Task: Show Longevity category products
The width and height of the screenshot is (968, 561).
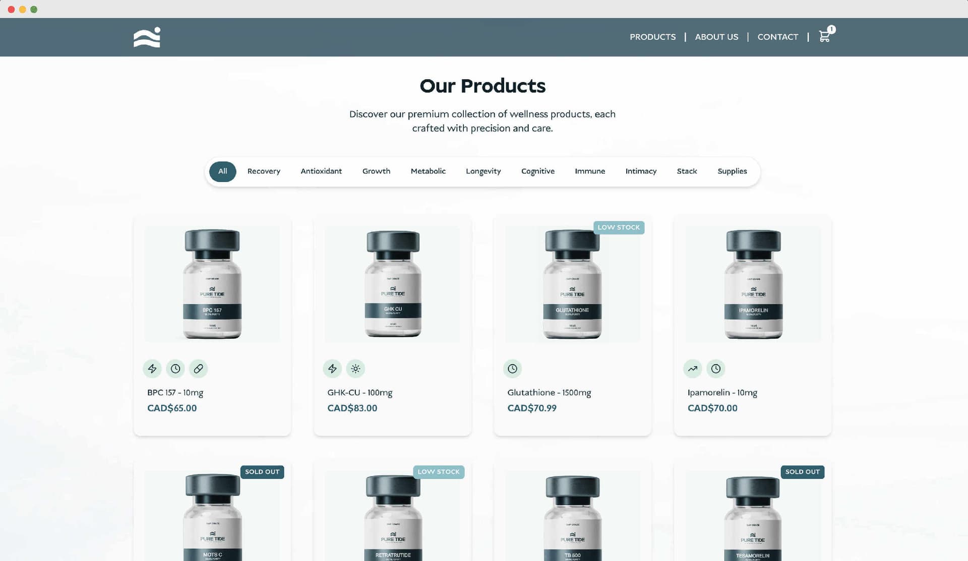Action: [x=483, y=171]
